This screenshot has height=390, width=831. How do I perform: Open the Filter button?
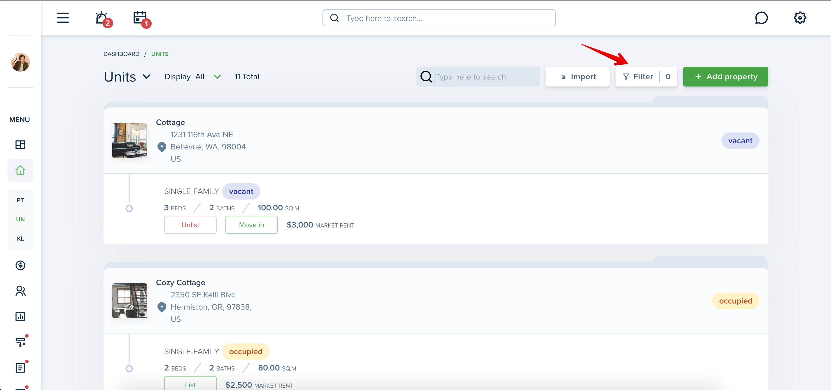(646, 77)
